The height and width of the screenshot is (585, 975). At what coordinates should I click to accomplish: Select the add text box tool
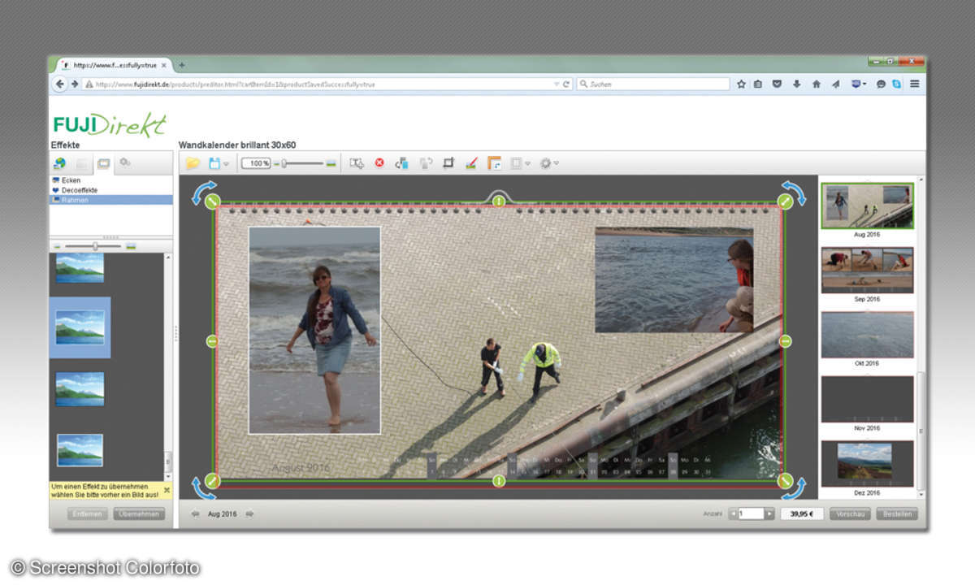pos(357,163)
